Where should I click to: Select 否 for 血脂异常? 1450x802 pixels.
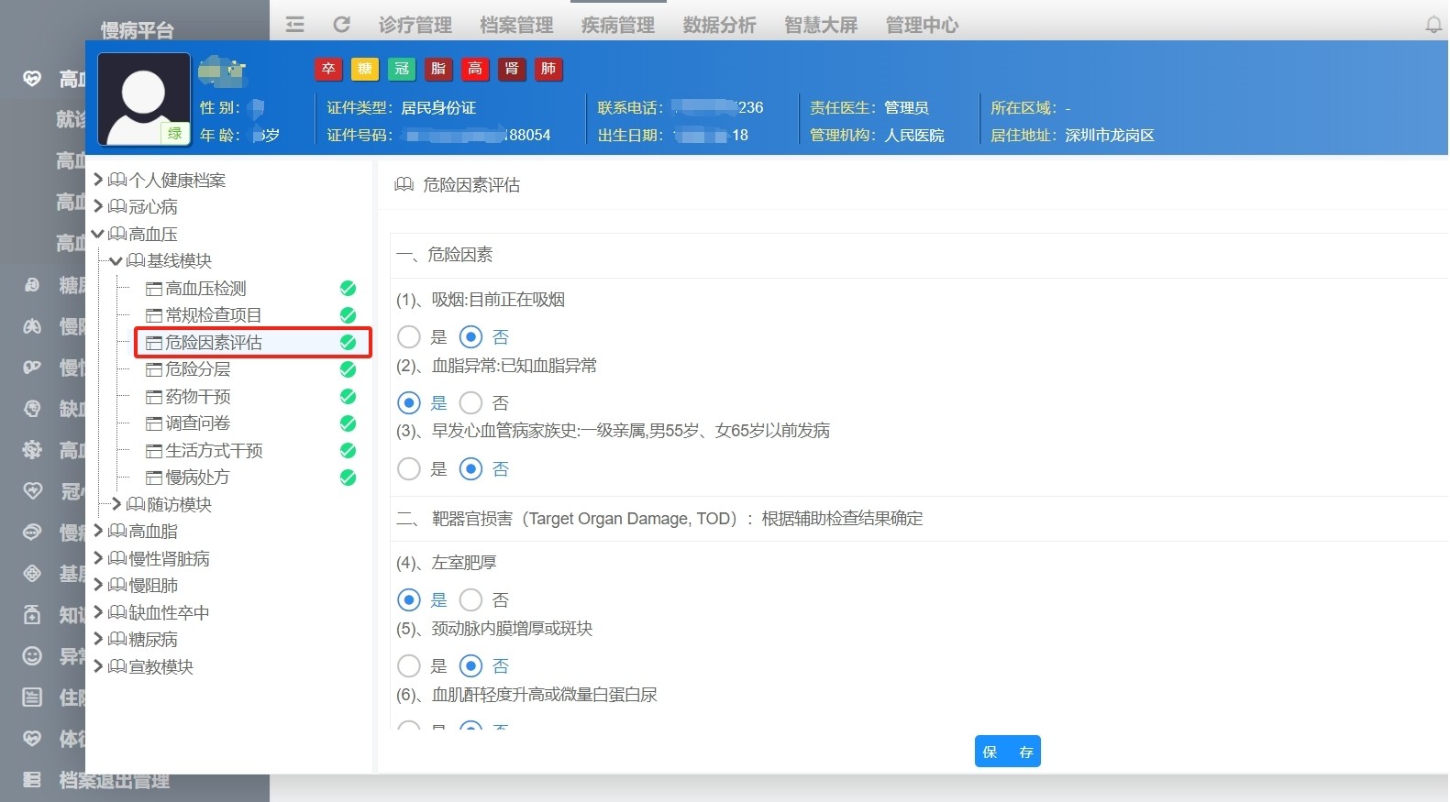click(x=470, y=403)
